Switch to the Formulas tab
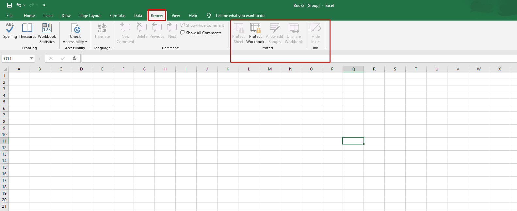Viewport: 517px width, 211px height. pos(117,16)
